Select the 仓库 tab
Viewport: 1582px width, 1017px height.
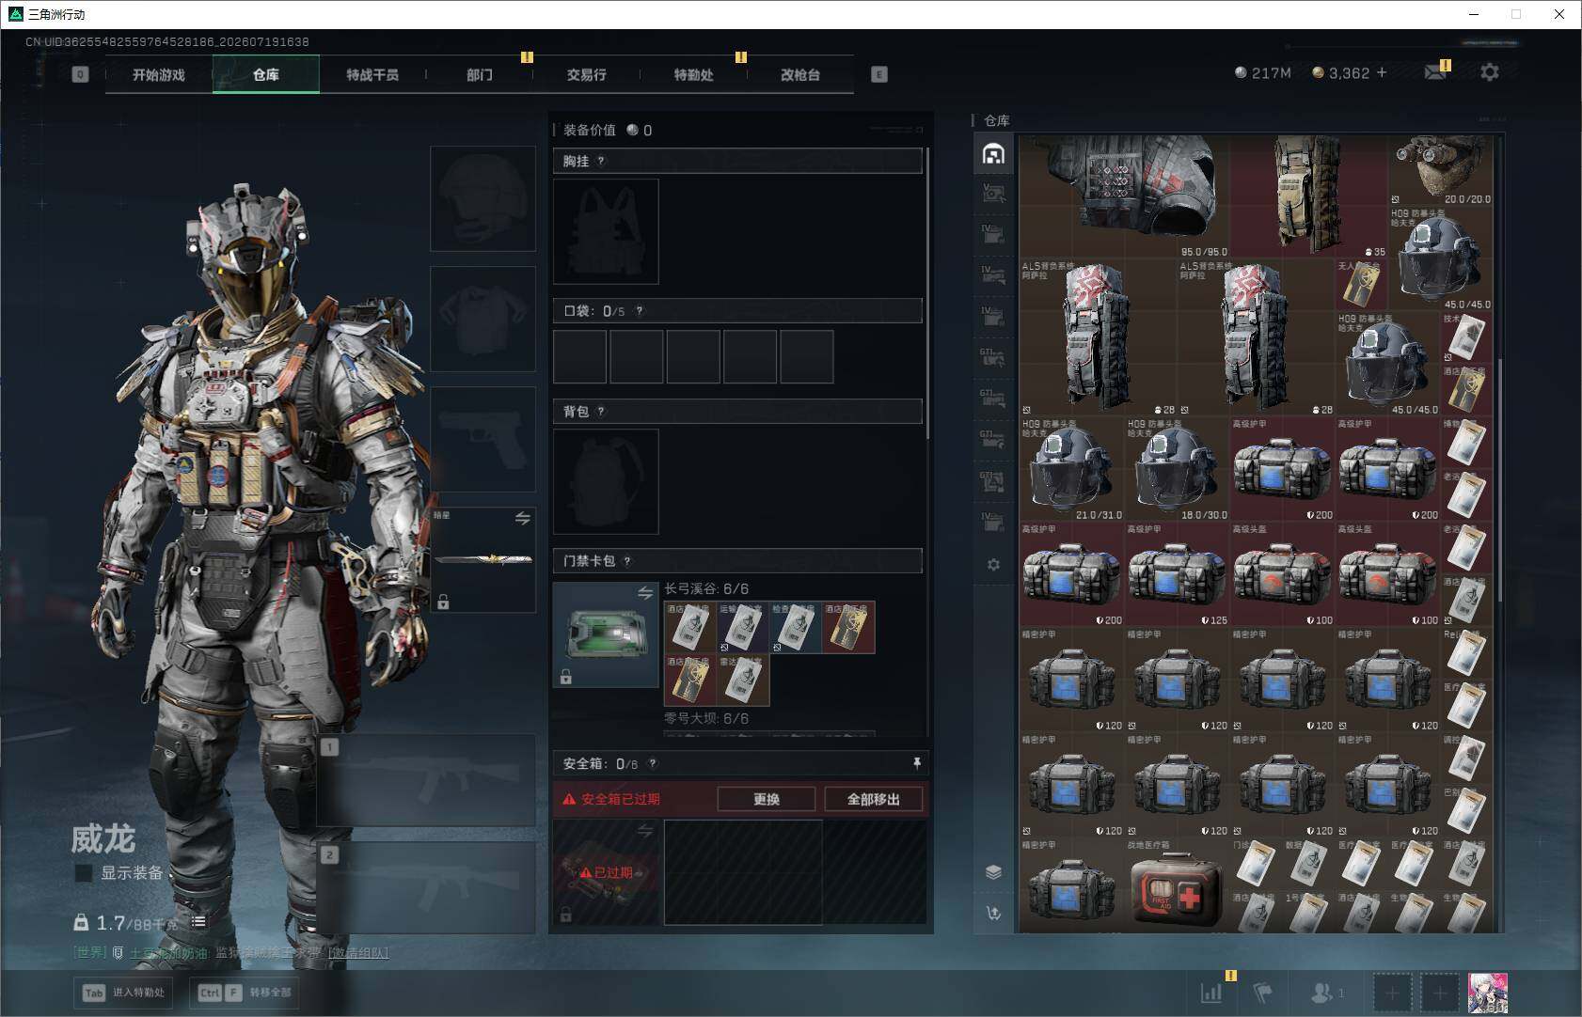(266, 74)
